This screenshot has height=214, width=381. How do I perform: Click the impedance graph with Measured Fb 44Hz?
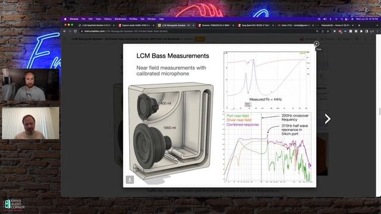click(x=267, y=80)
